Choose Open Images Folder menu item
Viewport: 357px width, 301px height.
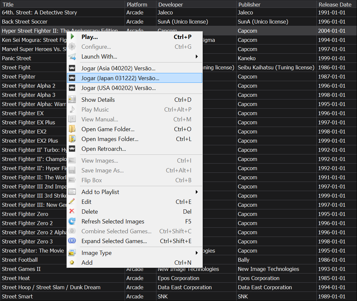point(134,139)
